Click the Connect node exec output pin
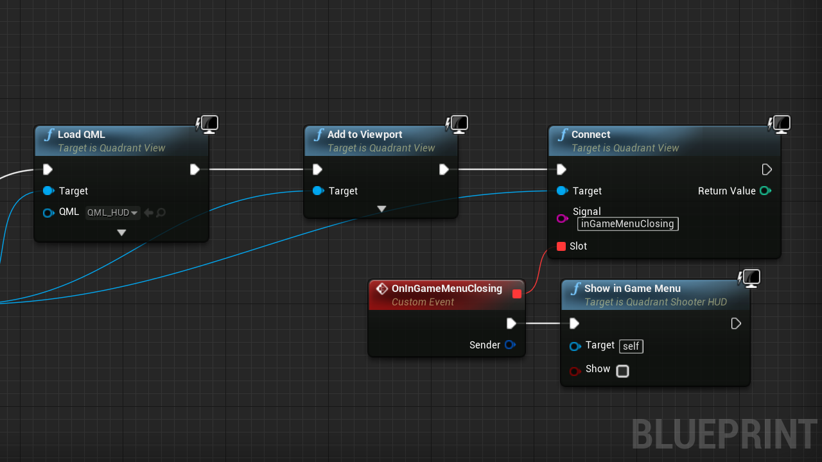 pyautogui.click(x=767, y=169)
